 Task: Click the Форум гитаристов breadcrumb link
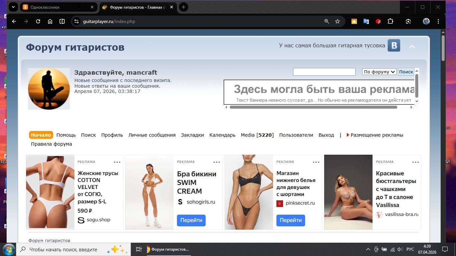pos(49,240)
